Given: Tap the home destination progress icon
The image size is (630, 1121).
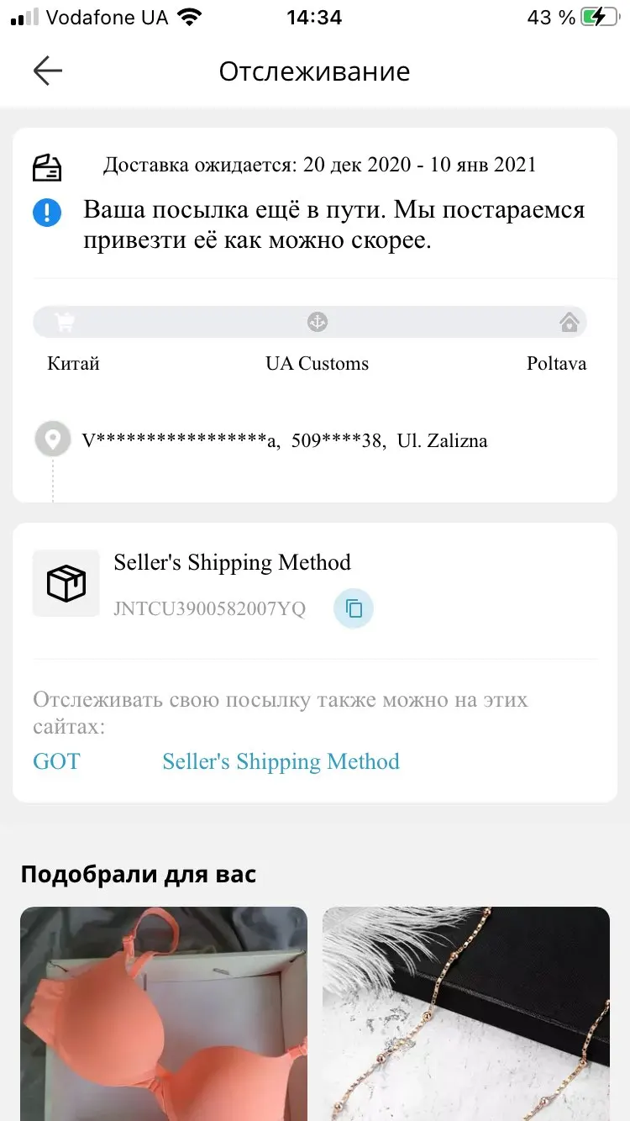Looking at the screenshot, I should click(569, 322).
